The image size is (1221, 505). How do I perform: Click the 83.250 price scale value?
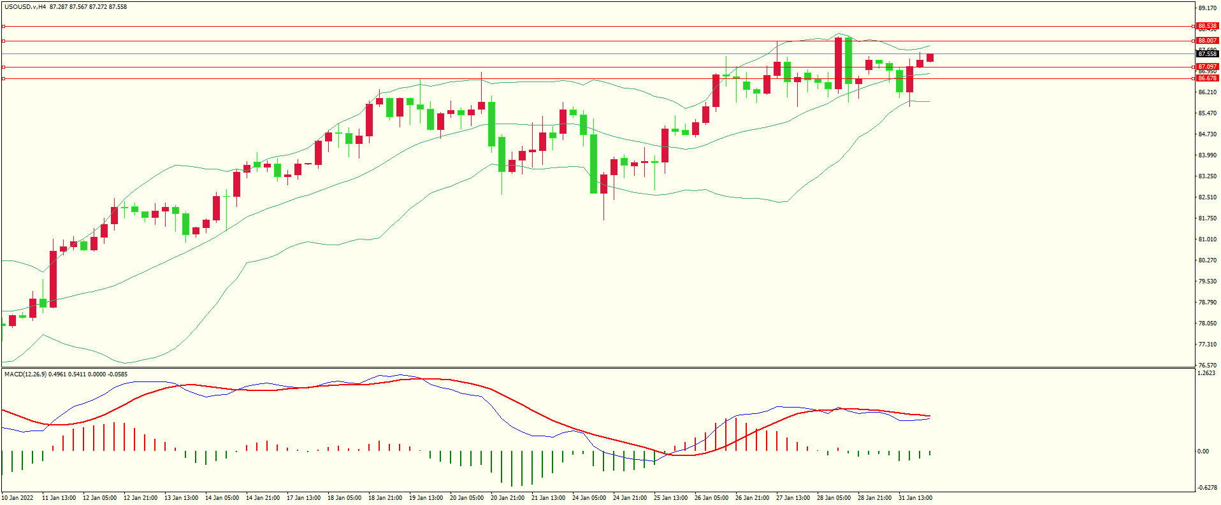click(x=1207, y=176)
